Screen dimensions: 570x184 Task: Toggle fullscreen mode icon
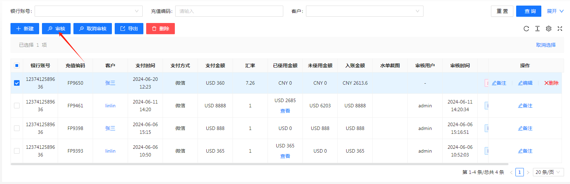coord(560,29)
